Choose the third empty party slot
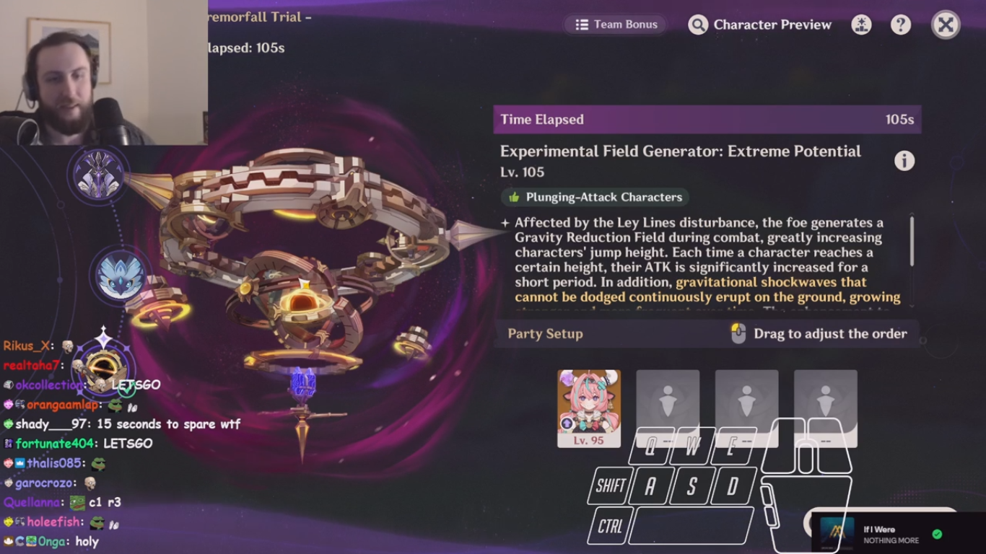Viewport: 986px width, 554px height. point(746,408)
